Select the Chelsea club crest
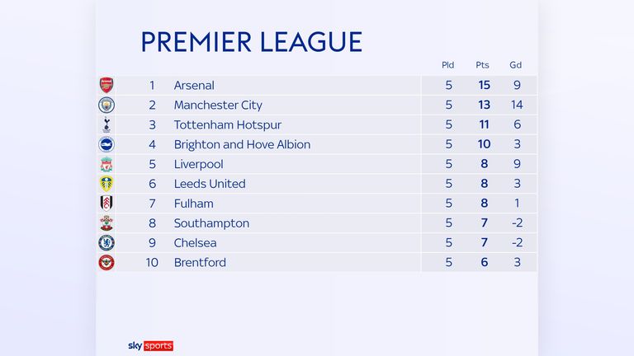 [106, 242]
